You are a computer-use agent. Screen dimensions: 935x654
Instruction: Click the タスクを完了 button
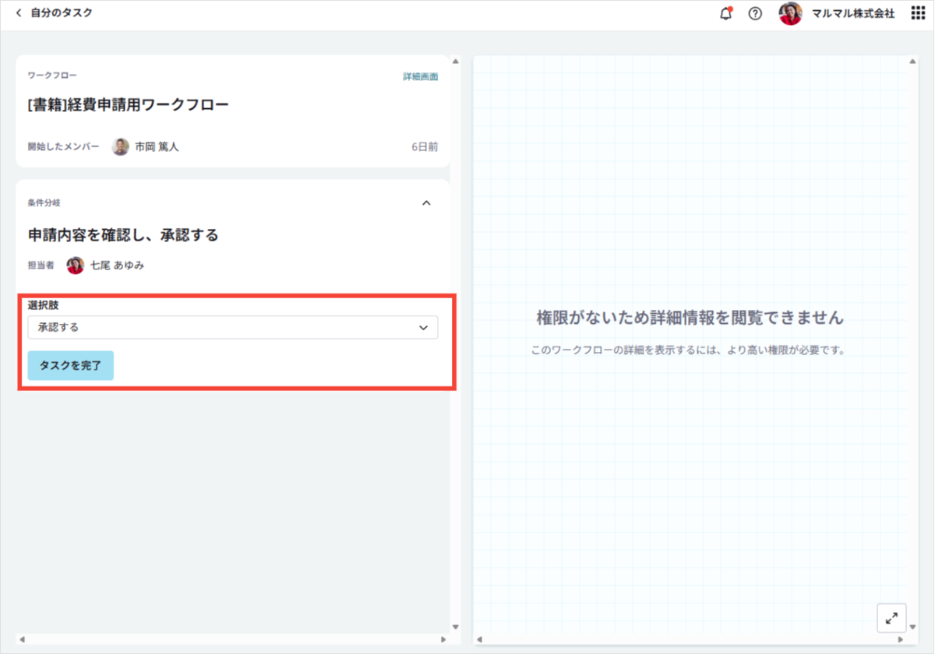[x=71, y=365]
